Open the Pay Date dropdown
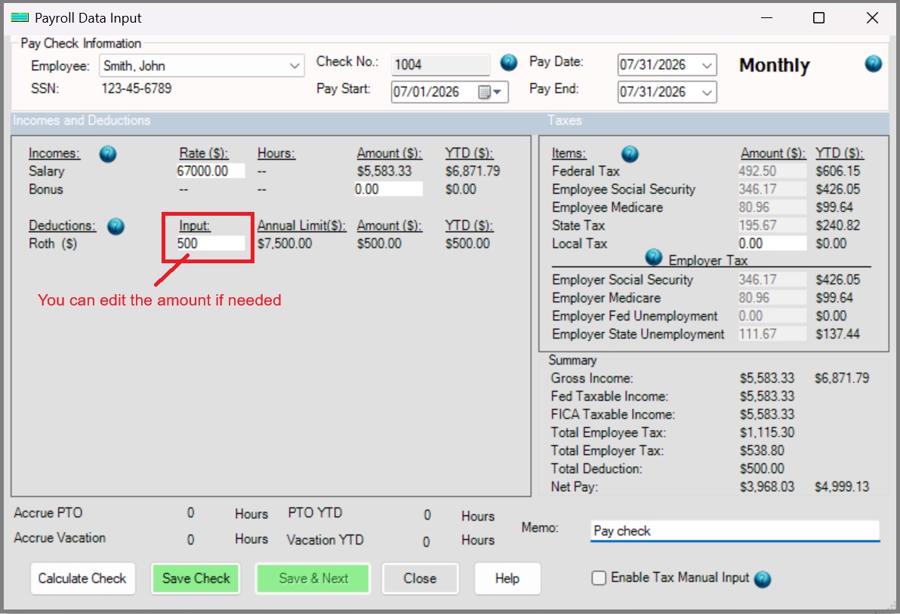 (x=667, y=65)
